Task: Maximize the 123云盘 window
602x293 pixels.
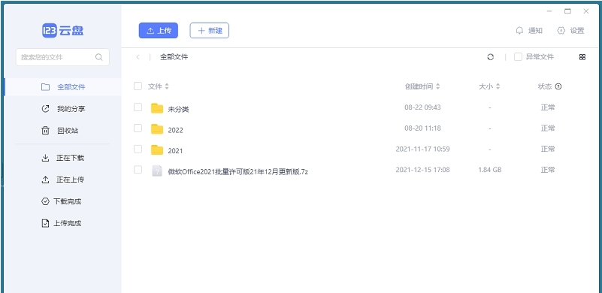Action: point(567,11)
